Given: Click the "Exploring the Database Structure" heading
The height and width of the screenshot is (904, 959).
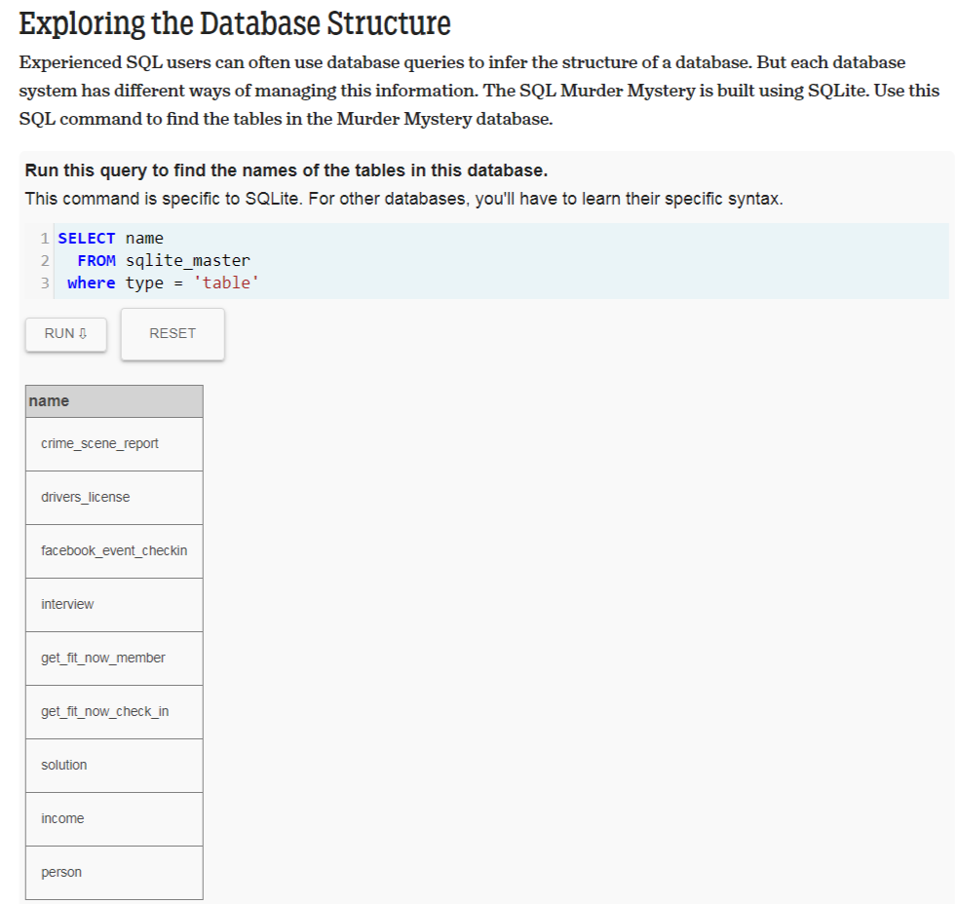Looking at the screenshot, I should (235, 23).
